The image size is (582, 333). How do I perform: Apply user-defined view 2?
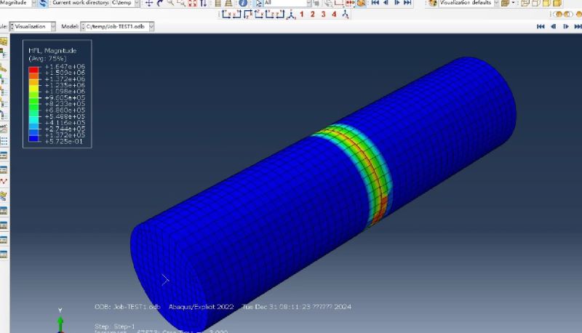pyautogui.click(x=313, y=15)
